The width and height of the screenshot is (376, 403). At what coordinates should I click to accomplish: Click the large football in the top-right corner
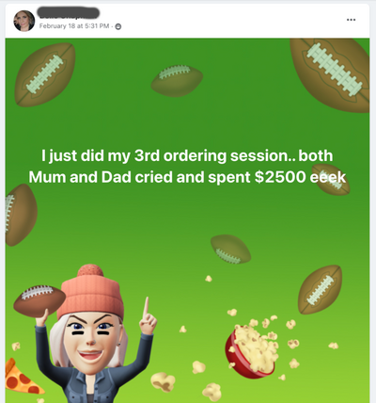point(333,73)
